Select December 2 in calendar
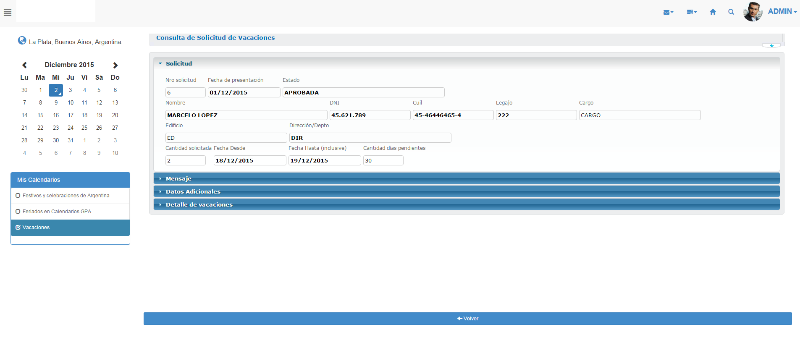800x343 pixels. (56, 90)
